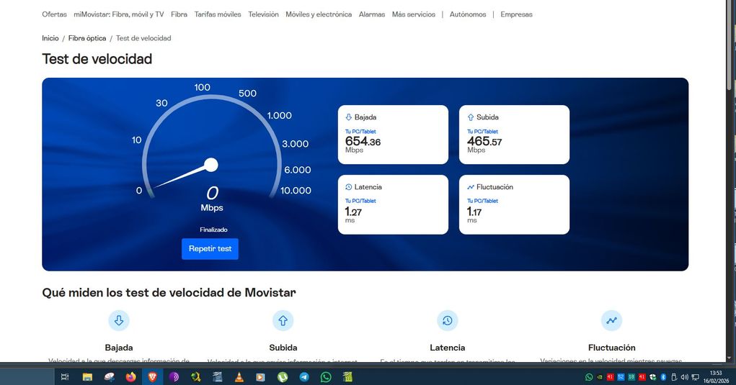Image resolution: width=736 pixels, height=385 pixels.
Task: Open Telegram from the taskbar
Action: pos(303,376)
